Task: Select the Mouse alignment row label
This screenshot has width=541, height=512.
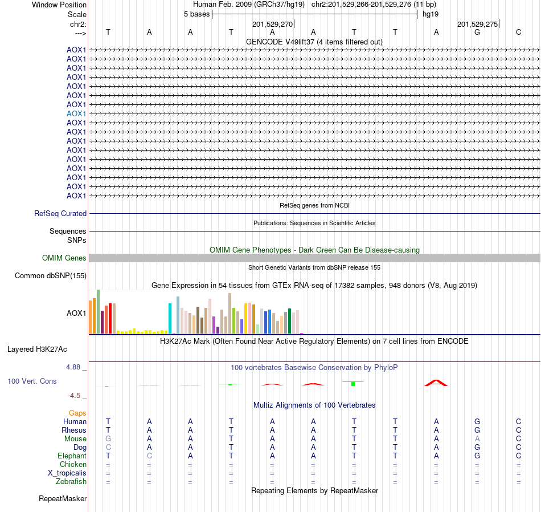Action: pyautogui.click(x=75, y=439)
